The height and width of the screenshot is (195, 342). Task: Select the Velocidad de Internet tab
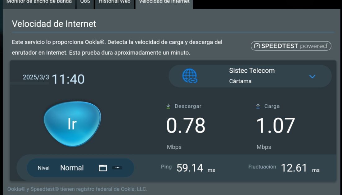point(164,2)
